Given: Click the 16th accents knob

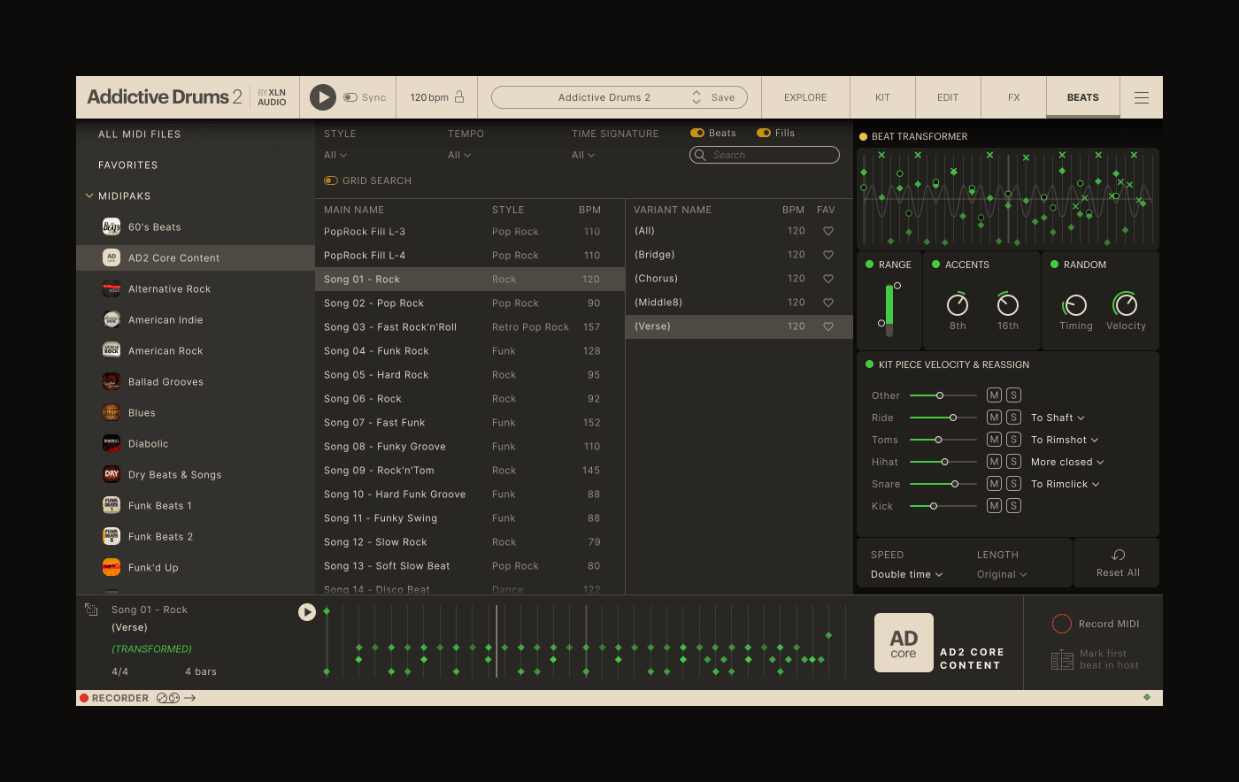Looking at the screenshot, I should [x=1008, y=305].
